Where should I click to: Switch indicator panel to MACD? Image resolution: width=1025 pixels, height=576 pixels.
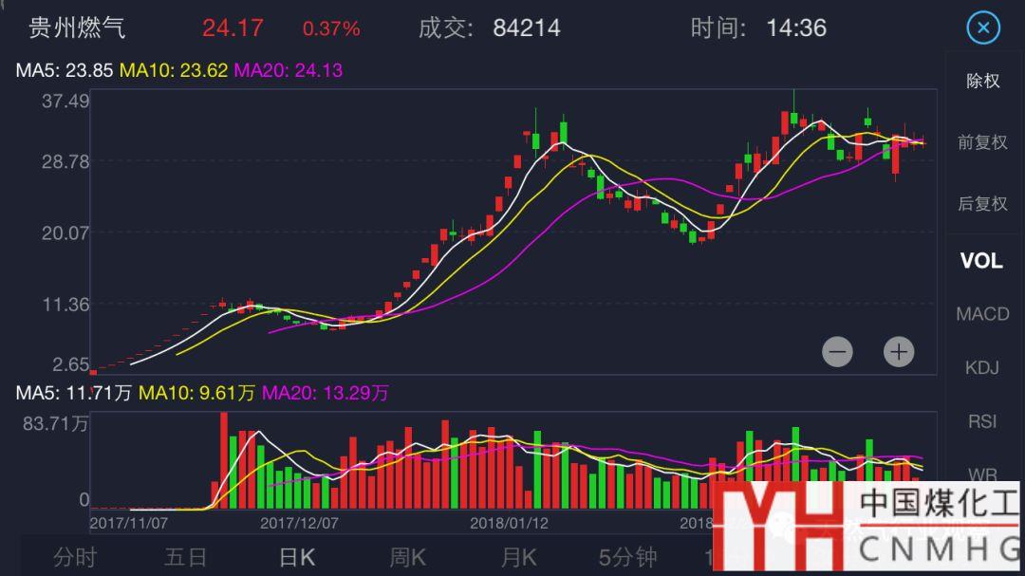pos(982,314)
